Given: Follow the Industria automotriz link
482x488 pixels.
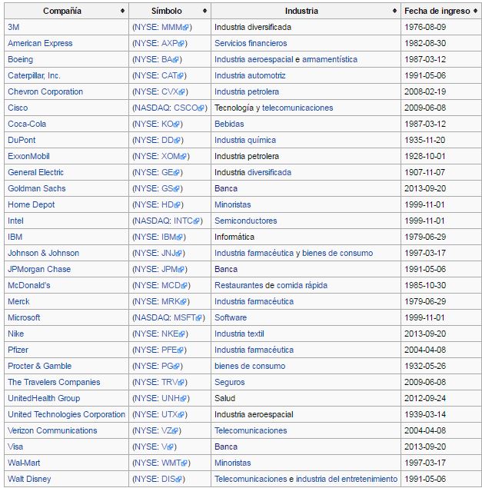Looking at the screenshot, I should pos(250,75).
